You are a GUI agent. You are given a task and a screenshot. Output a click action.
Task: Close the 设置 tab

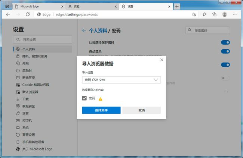click(x=169, y=7)
